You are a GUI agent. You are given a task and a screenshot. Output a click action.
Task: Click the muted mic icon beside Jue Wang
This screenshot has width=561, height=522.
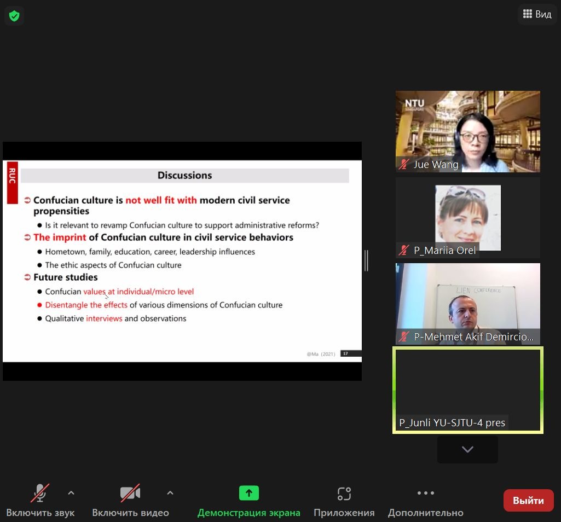click(x=405, y=165)
